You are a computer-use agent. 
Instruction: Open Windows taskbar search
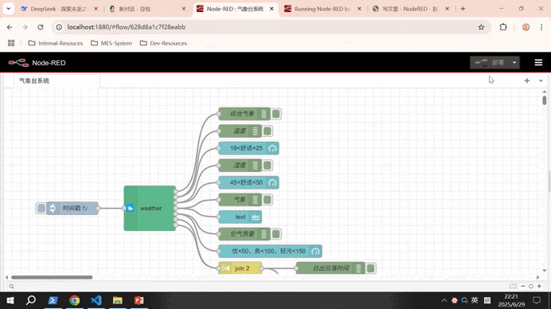[31, 300]
